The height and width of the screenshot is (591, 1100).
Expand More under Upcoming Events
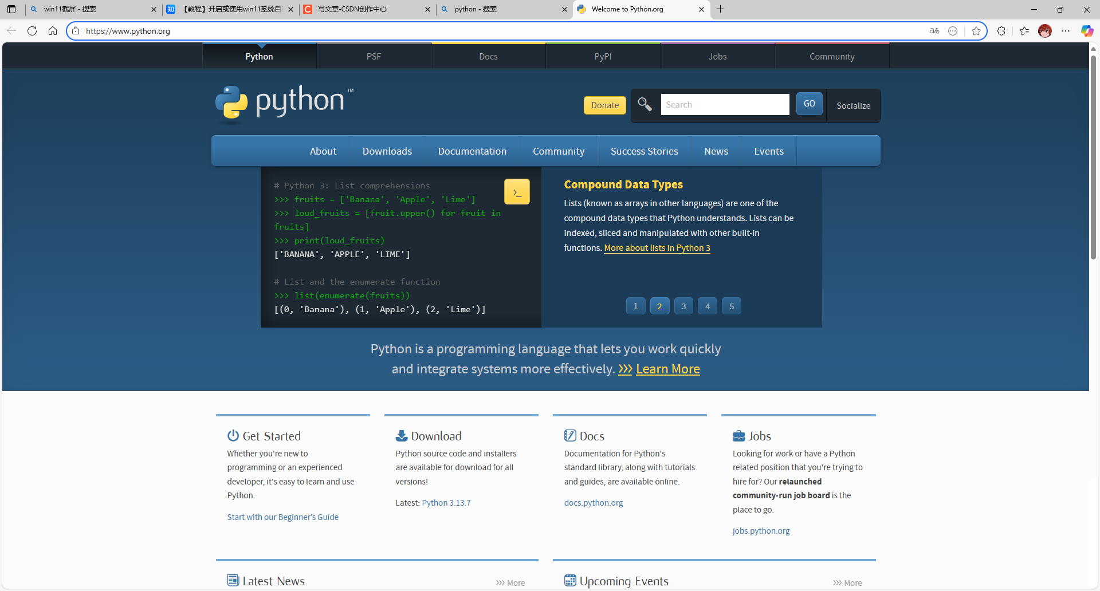[x=847, y=582]
